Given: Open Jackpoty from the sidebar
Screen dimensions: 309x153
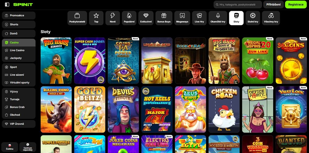Looking at the screenshot, I should (19, 58).
